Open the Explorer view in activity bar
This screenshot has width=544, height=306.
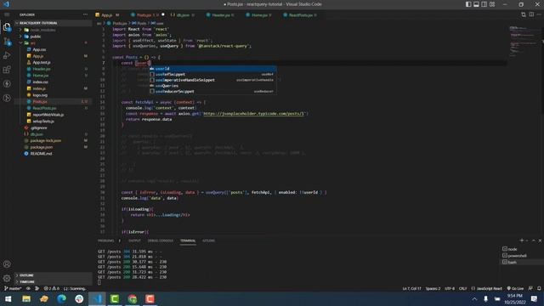point(7,27)
